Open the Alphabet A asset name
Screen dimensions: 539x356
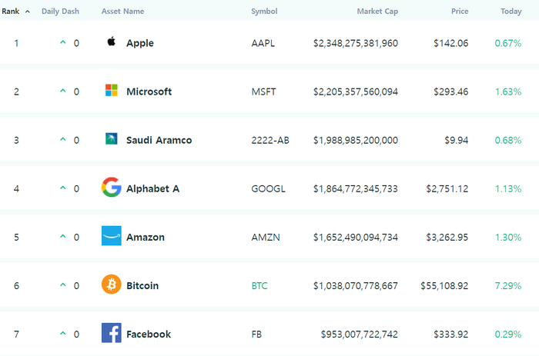tap(152, 188)
